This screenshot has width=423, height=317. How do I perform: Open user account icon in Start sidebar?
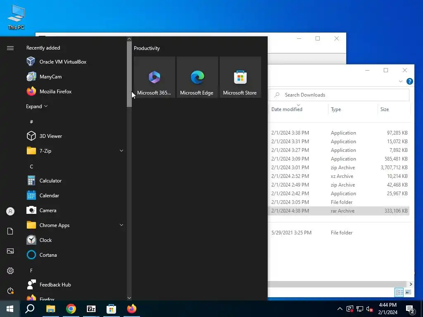pos(10,211)
